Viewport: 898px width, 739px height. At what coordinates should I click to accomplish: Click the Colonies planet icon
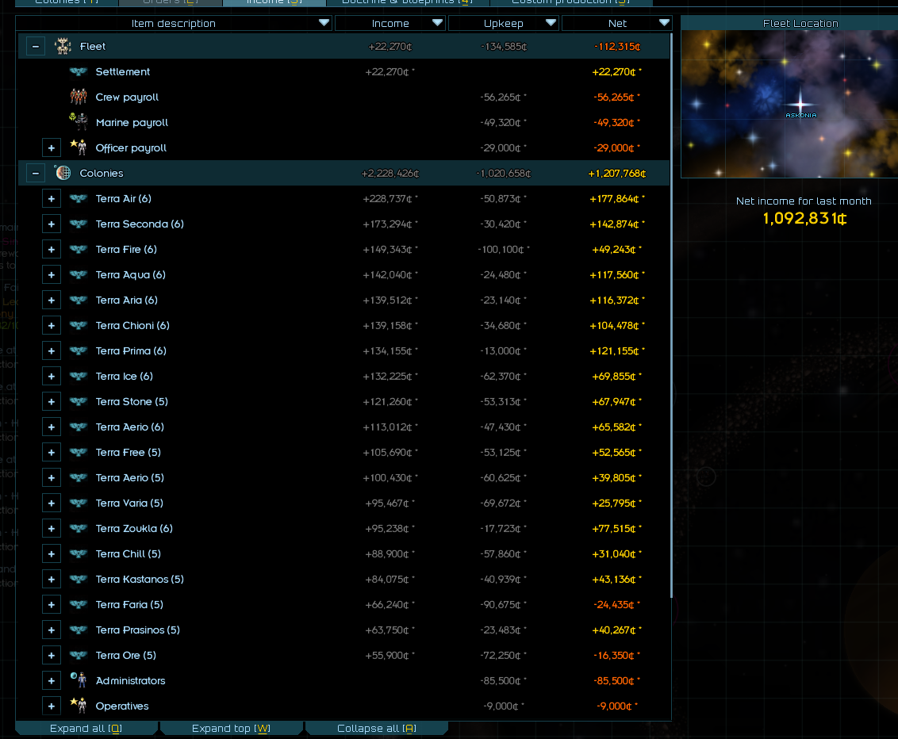pyautogui.click(x=63, y=172)
